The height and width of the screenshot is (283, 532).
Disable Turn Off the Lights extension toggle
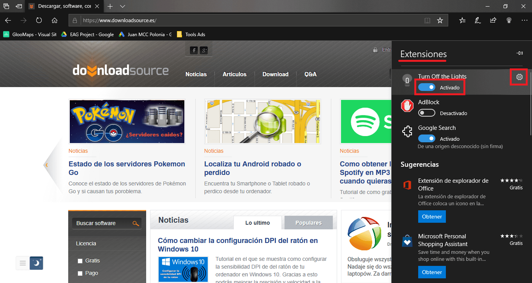pyautogui.click(x=427, y=87)
